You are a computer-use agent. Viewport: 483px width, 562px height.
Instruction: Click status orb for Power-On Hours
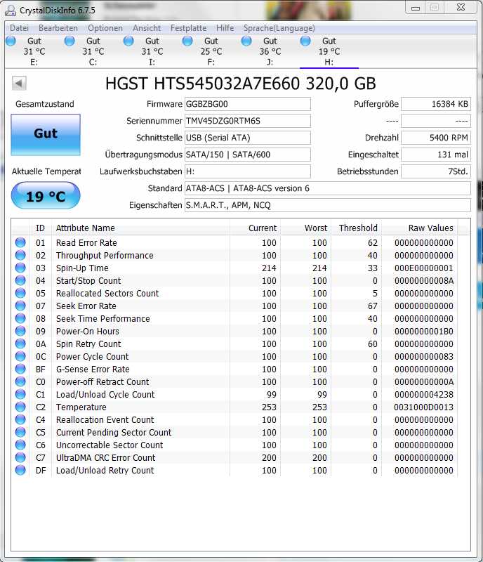(20, 331)
